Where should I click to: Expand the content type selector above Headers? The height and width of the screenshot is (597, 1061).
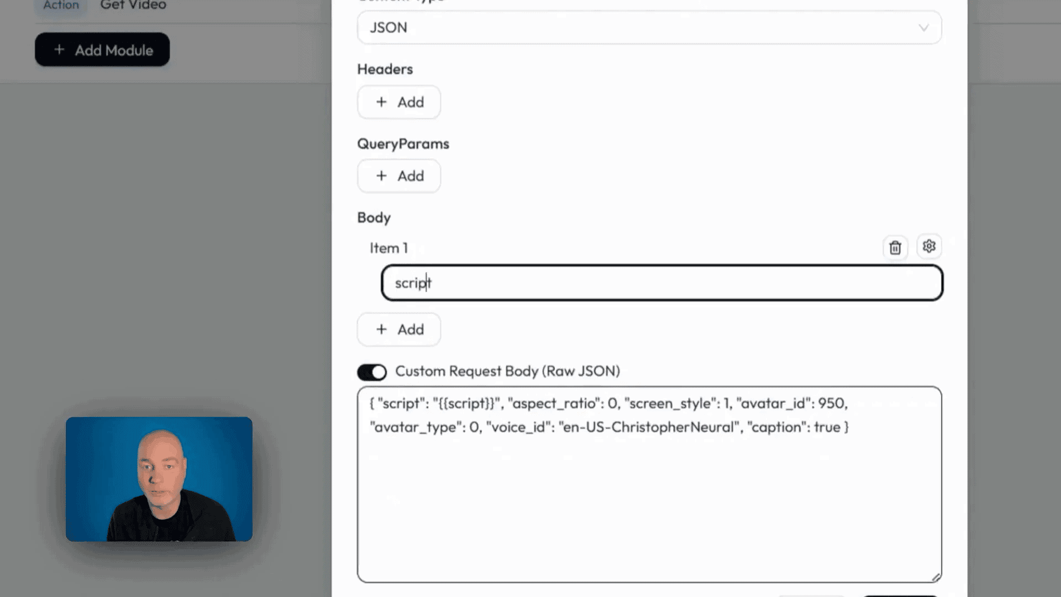(649, 28)
